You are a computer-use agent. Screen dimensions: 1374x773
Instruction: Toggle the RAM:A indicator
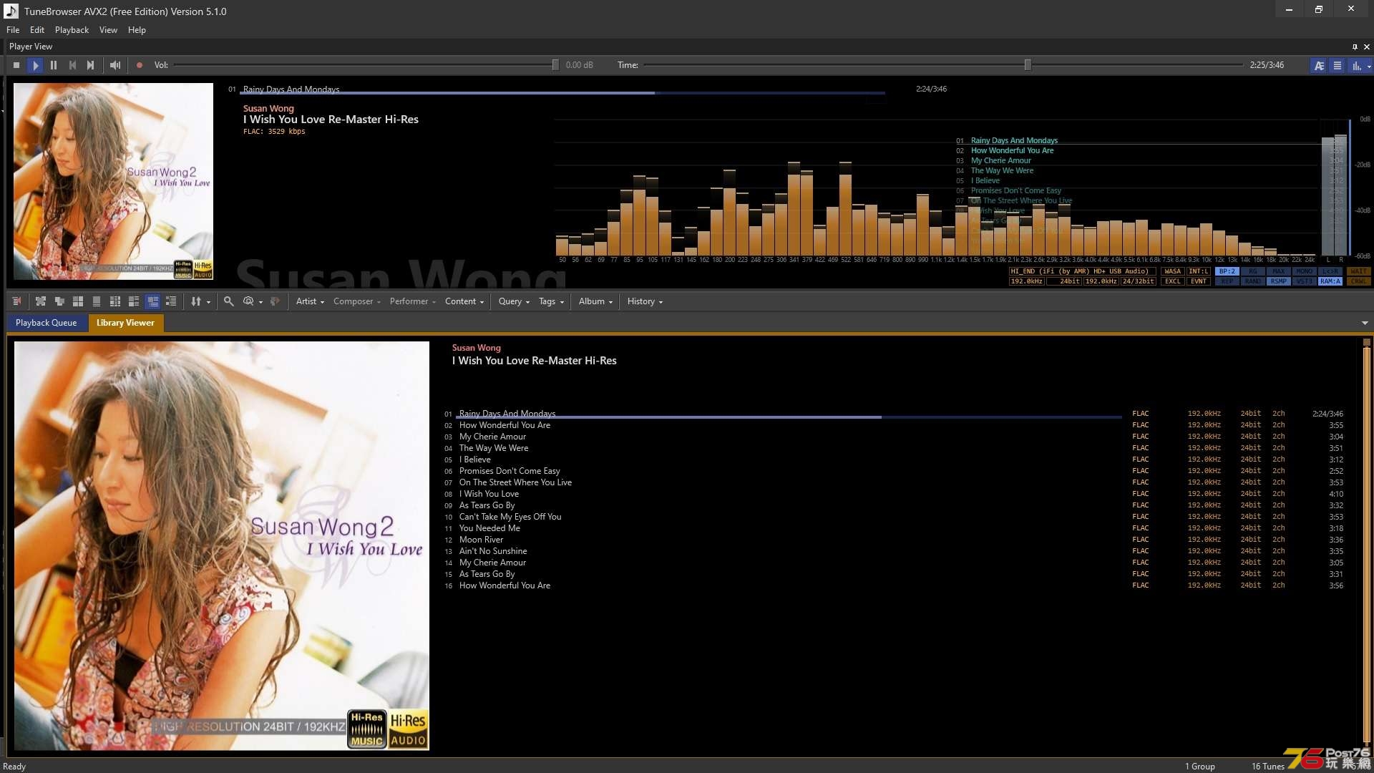click(1330, 281)
